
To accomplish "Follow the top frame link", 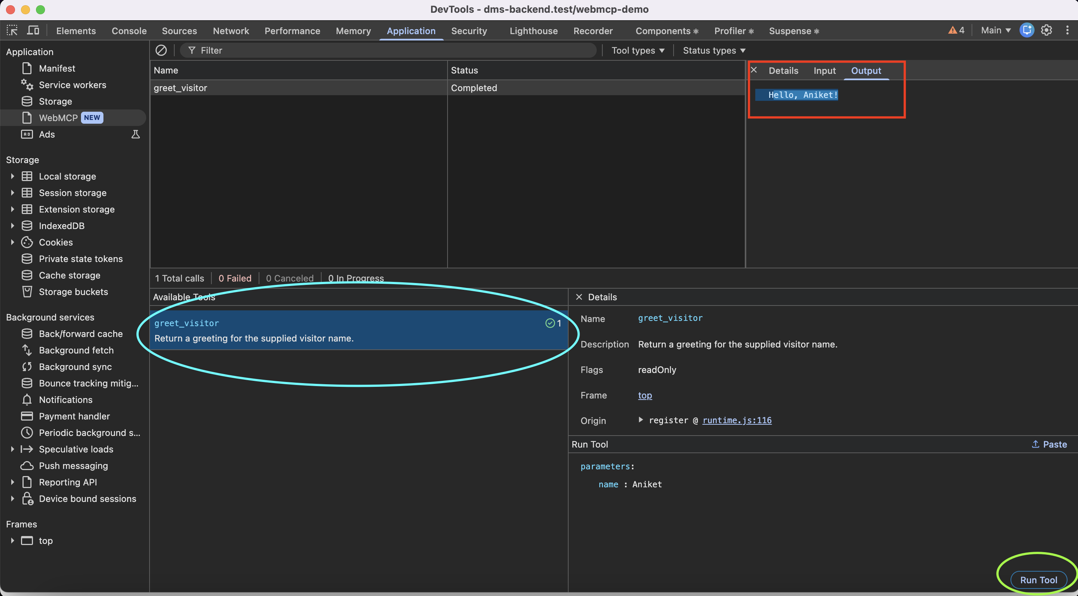I will tap(645, 395).
